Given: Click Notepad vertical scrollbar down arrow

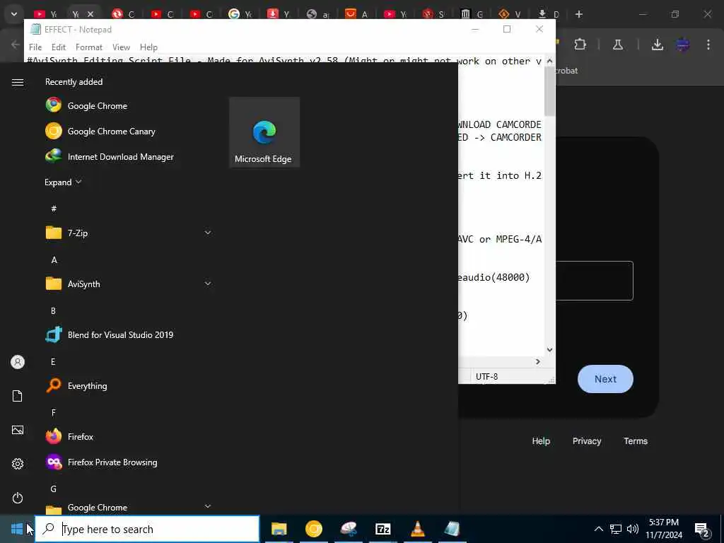Looking at the screenshot, I should pos(549,349).
